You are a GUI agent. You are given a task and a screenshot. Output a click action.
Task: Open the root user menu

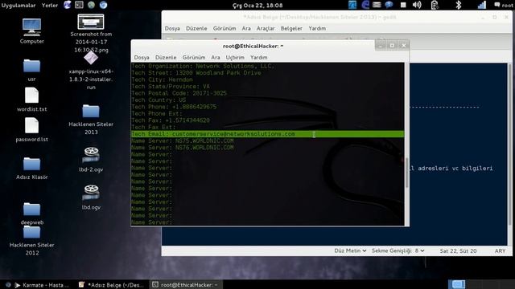click(504, 5)
